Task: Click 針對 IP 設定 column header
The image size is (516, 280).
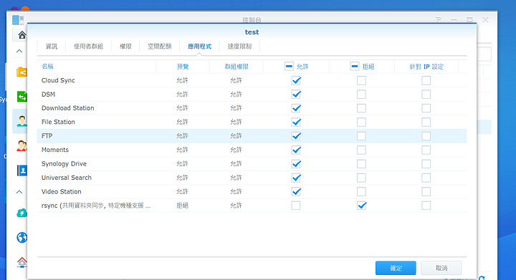Action: [x=426, y=67]
